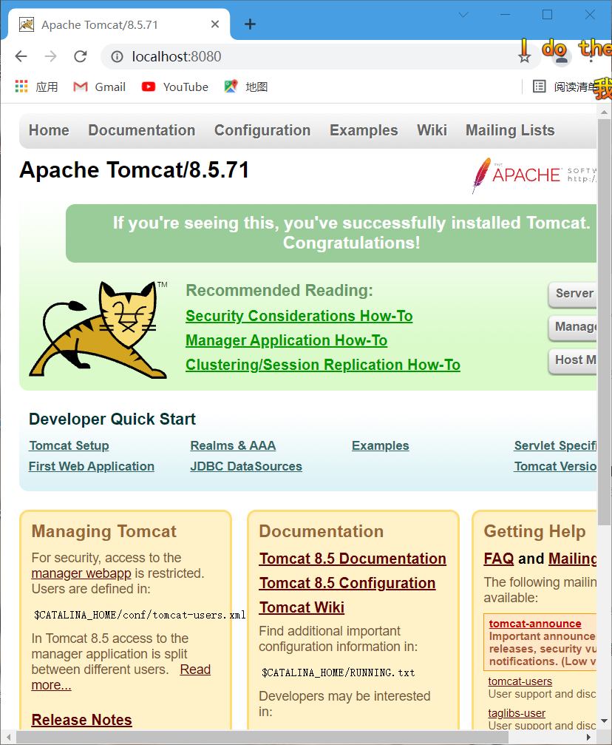This screenshot has height=745, width=612.
Task: Open taglibs-user mailing list link
Action: pos(517,713)
